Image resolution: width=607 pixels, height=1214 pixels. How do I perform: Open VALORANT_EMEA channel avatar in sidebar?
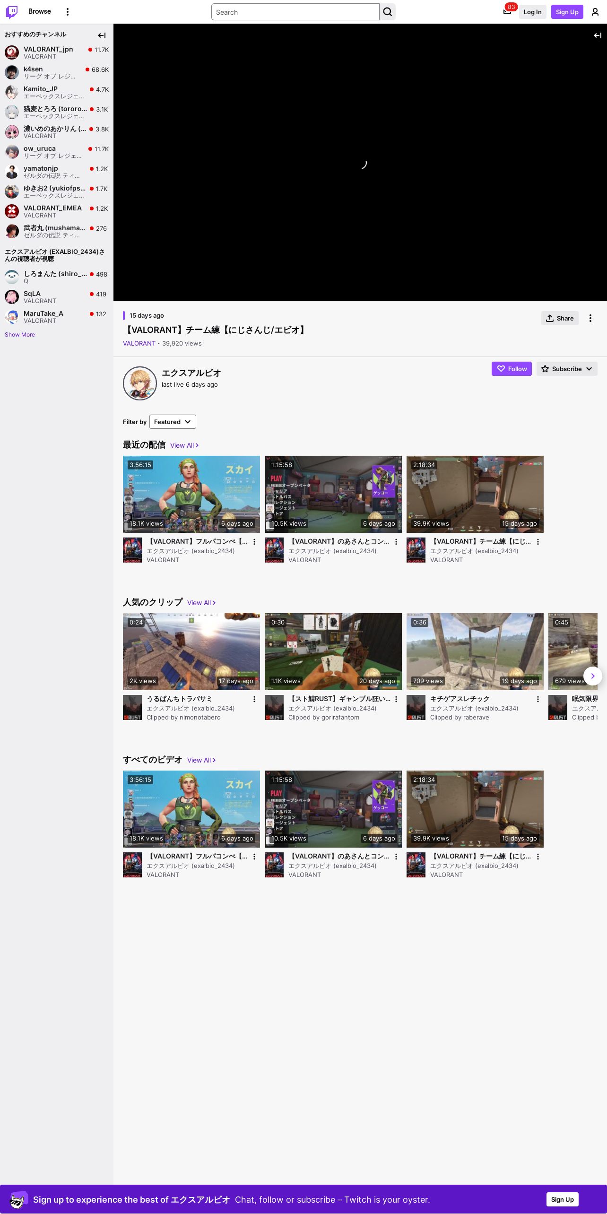pyautogui.click(x=12, y=211)
